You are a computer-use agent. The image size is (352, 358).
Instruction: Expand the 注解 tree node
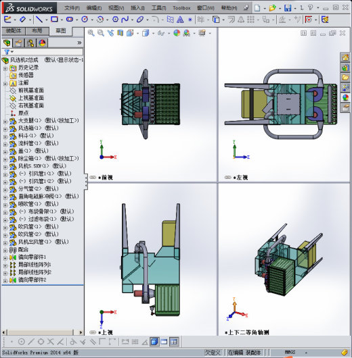[x=5, y=83]
